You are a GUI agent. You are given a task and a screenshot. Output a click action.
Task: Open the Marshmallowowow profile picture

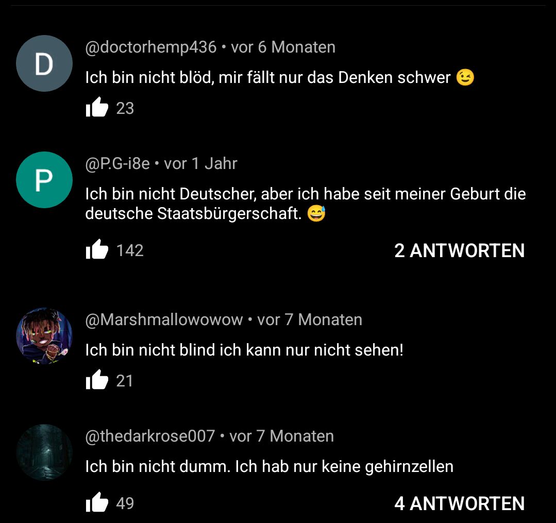point(44,336)
